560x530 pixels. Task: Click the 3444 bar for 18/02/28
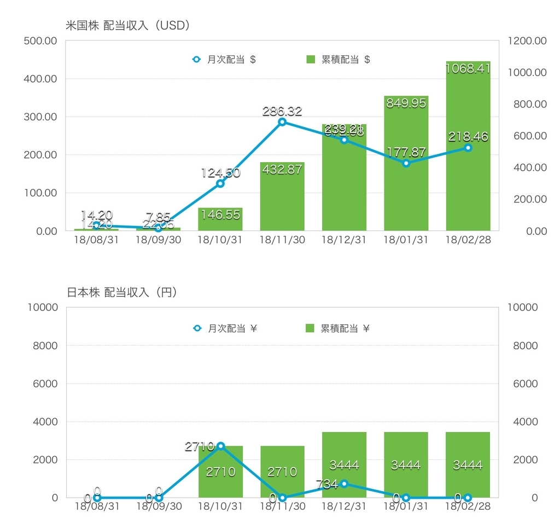(x=468, y=465)
